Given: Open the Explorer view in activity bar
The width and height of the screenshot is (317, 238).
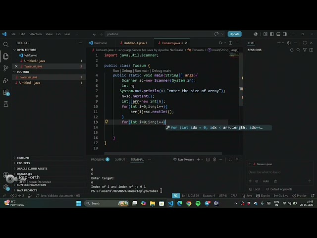Looking at the screenshot, I should pyautogui.click(x=6, y=56).
